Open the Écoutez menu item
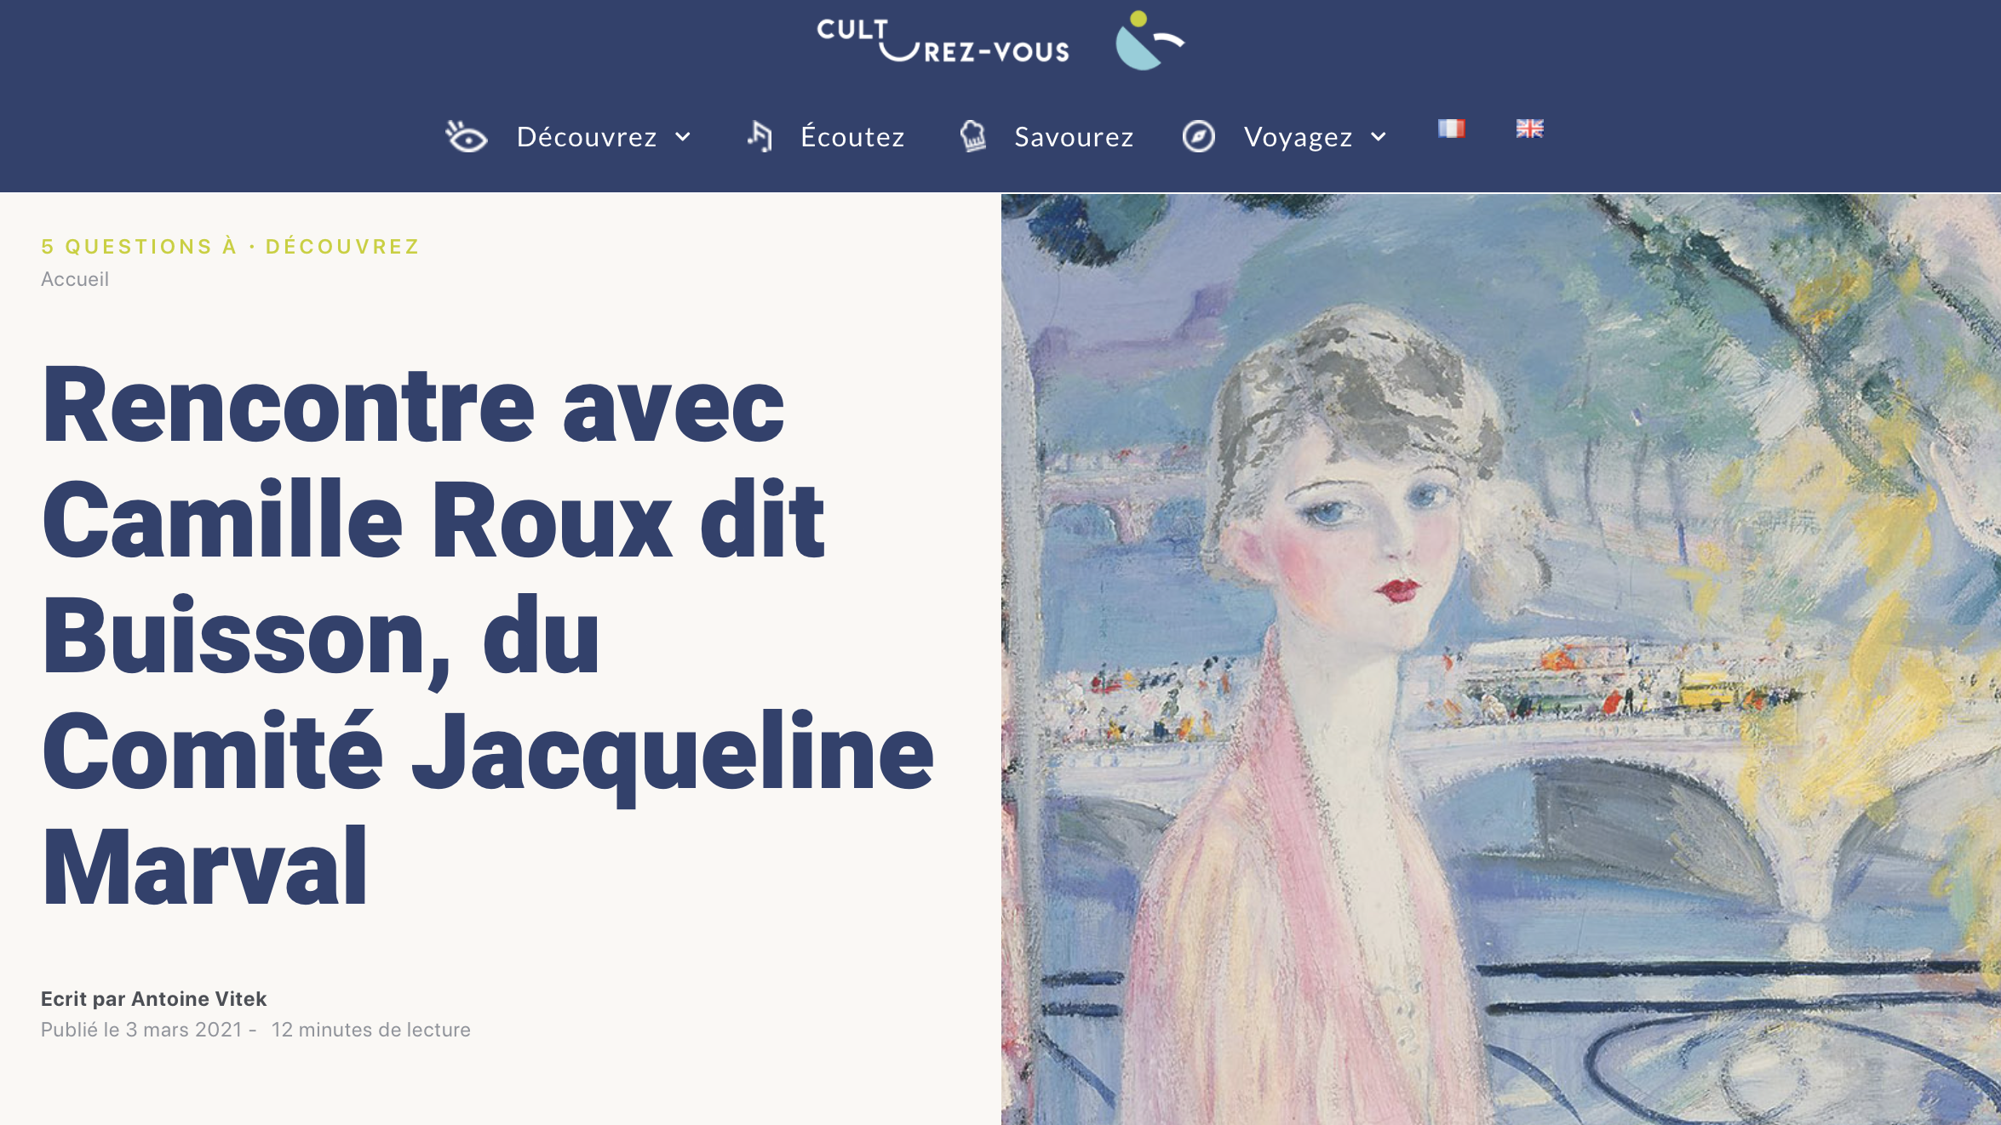2001x1125 pixels. tap(852, 137)
